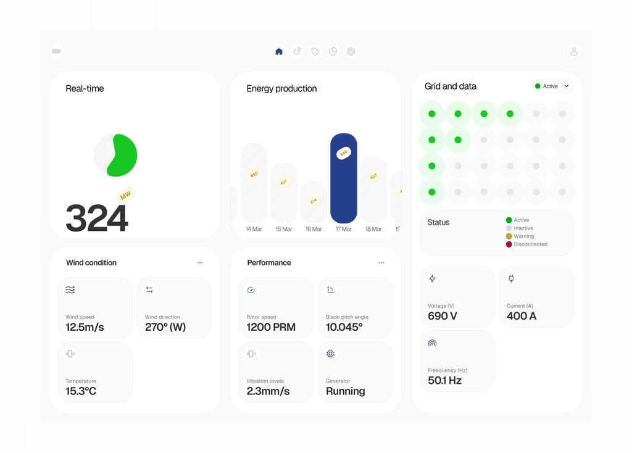Select the only active dot in grid's bottom row

(x=432, y=192)
